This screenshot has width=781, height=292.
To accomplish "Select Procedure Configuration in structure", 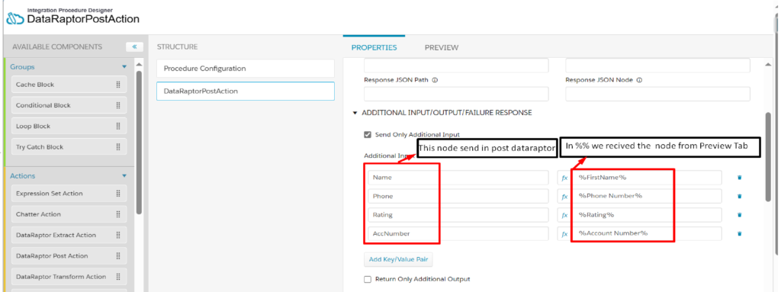I will [x=246, y=69].
